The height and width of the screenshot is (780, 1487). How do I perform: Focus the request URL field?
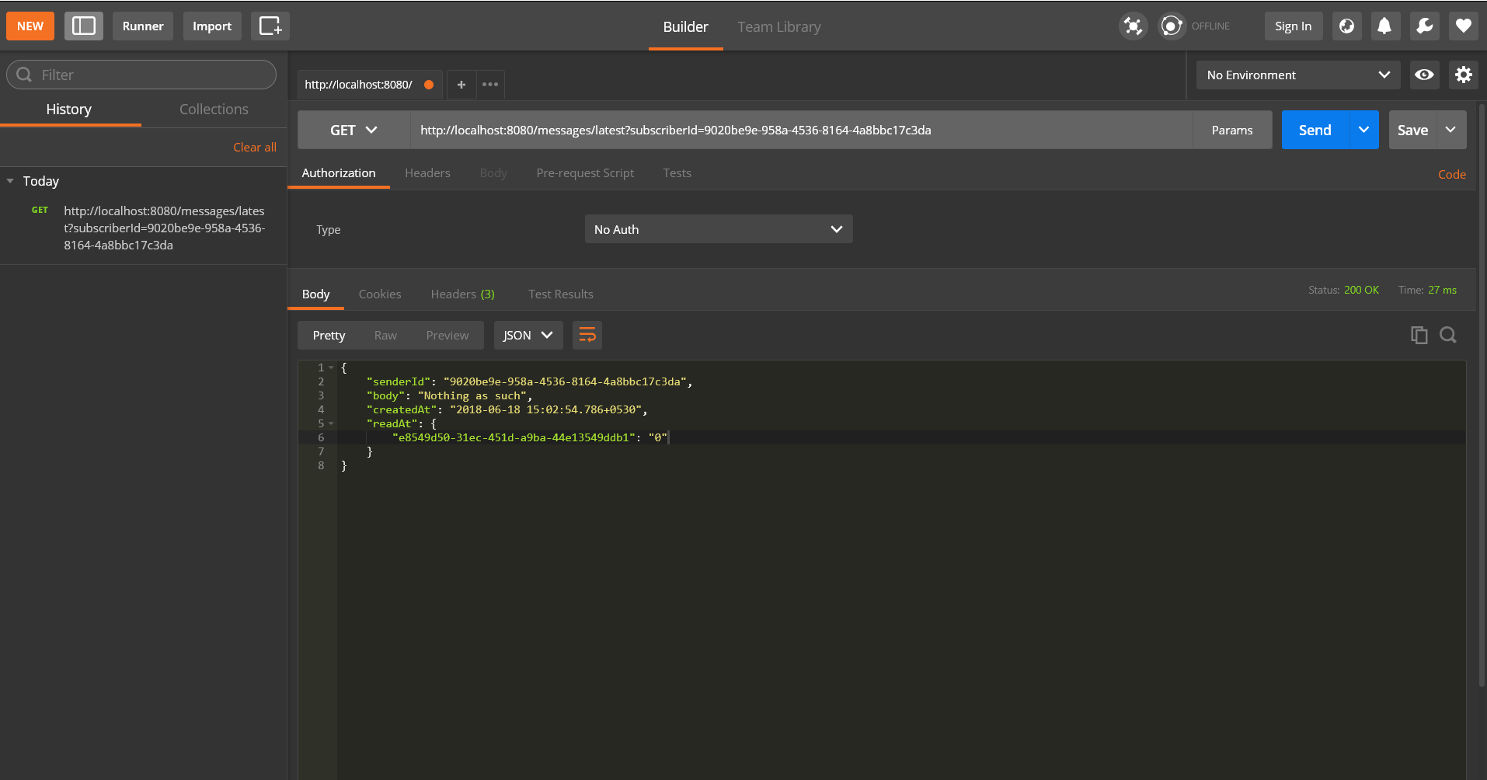[x=802, y=130]
